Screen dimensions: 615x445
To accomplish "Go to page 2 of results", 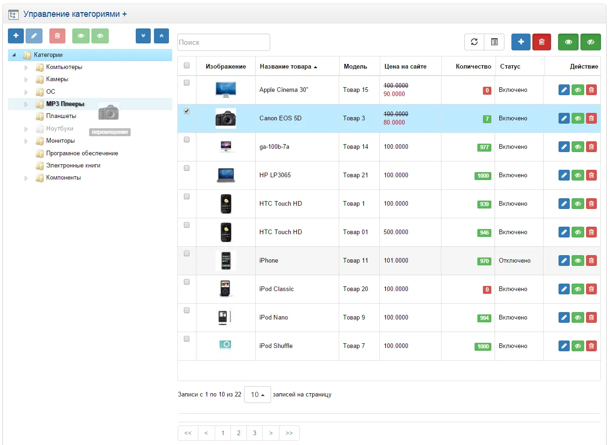I will click(238, 433).
